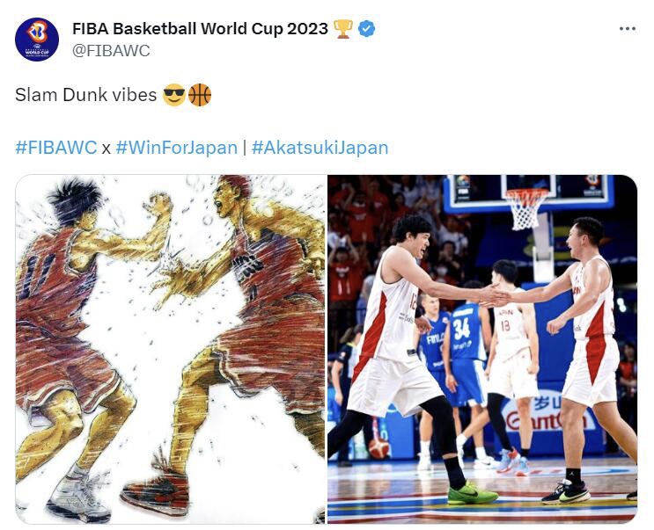Click the FIBA Basketball World Cup 2023 name
654x530 pixels.
[200, 29]
